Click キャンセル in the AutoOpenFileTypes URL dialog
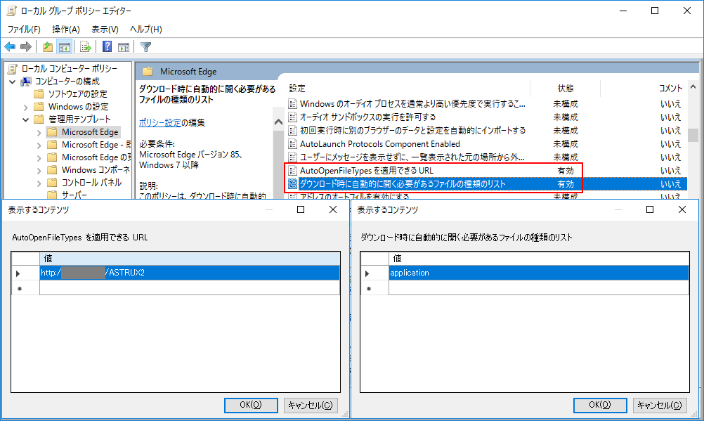The height and width of the screenshot is (421, 704). pyautogui.click(x=311, y=405)
